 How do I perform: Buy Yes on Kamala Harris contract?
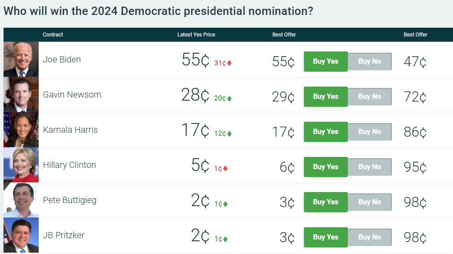point(325,132)
